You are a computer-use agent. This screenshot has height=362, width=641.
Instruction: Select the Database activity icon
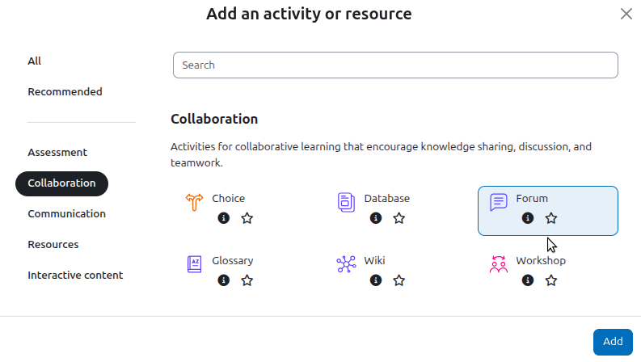346,202
